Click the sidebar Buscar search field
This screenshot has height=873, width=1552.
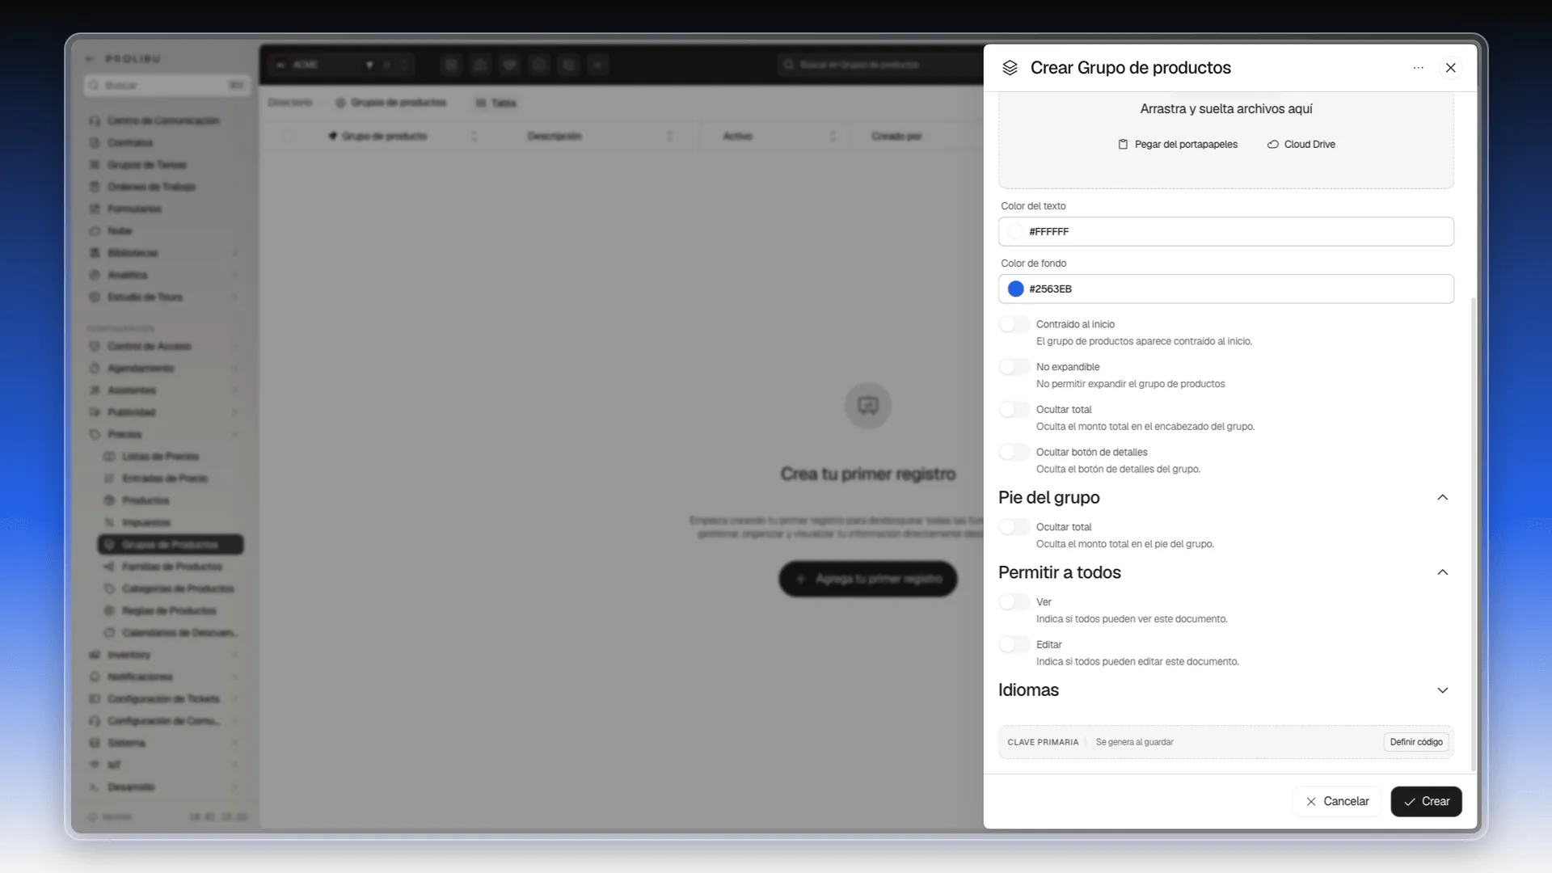click(167, 85)
